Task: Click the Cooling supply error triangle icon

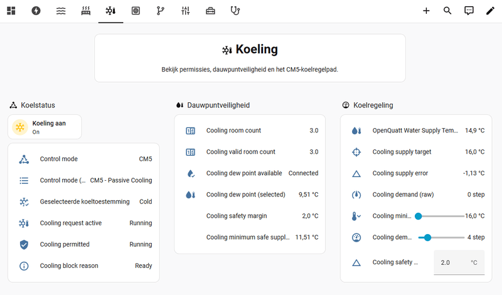Action: coord(356,174)
